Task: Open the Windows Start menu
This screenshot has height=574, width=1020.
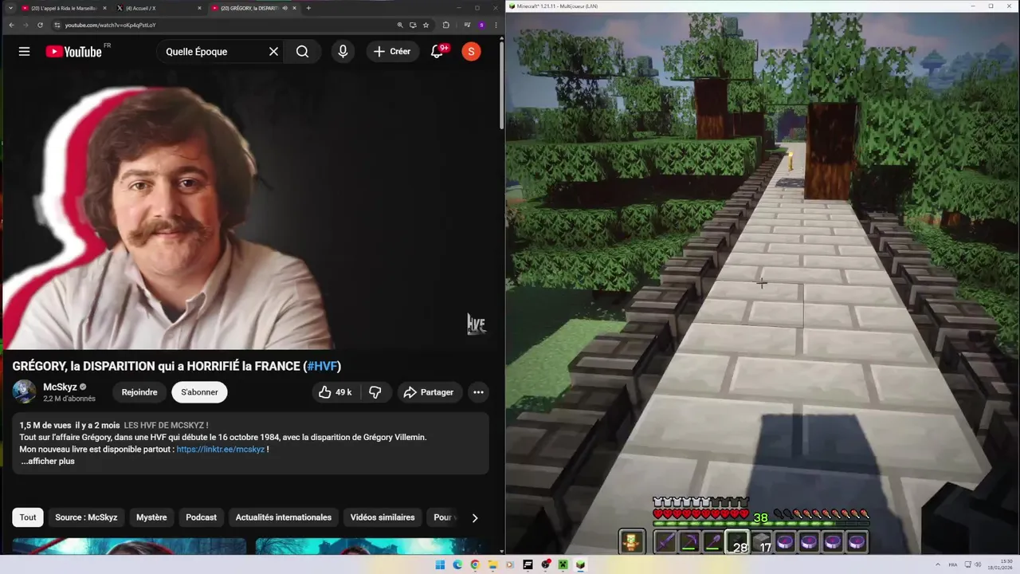Action: click(x=440, y=565)
